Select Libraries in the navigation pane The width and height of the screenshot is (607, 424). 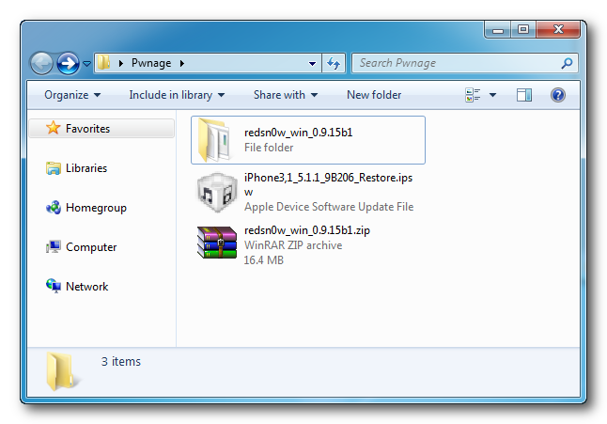(86, 168)
